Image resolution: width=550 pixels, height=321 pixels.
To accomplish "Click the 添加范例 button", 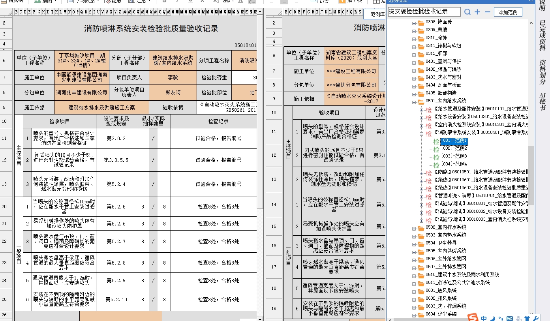I will click(x=508, y=12).
